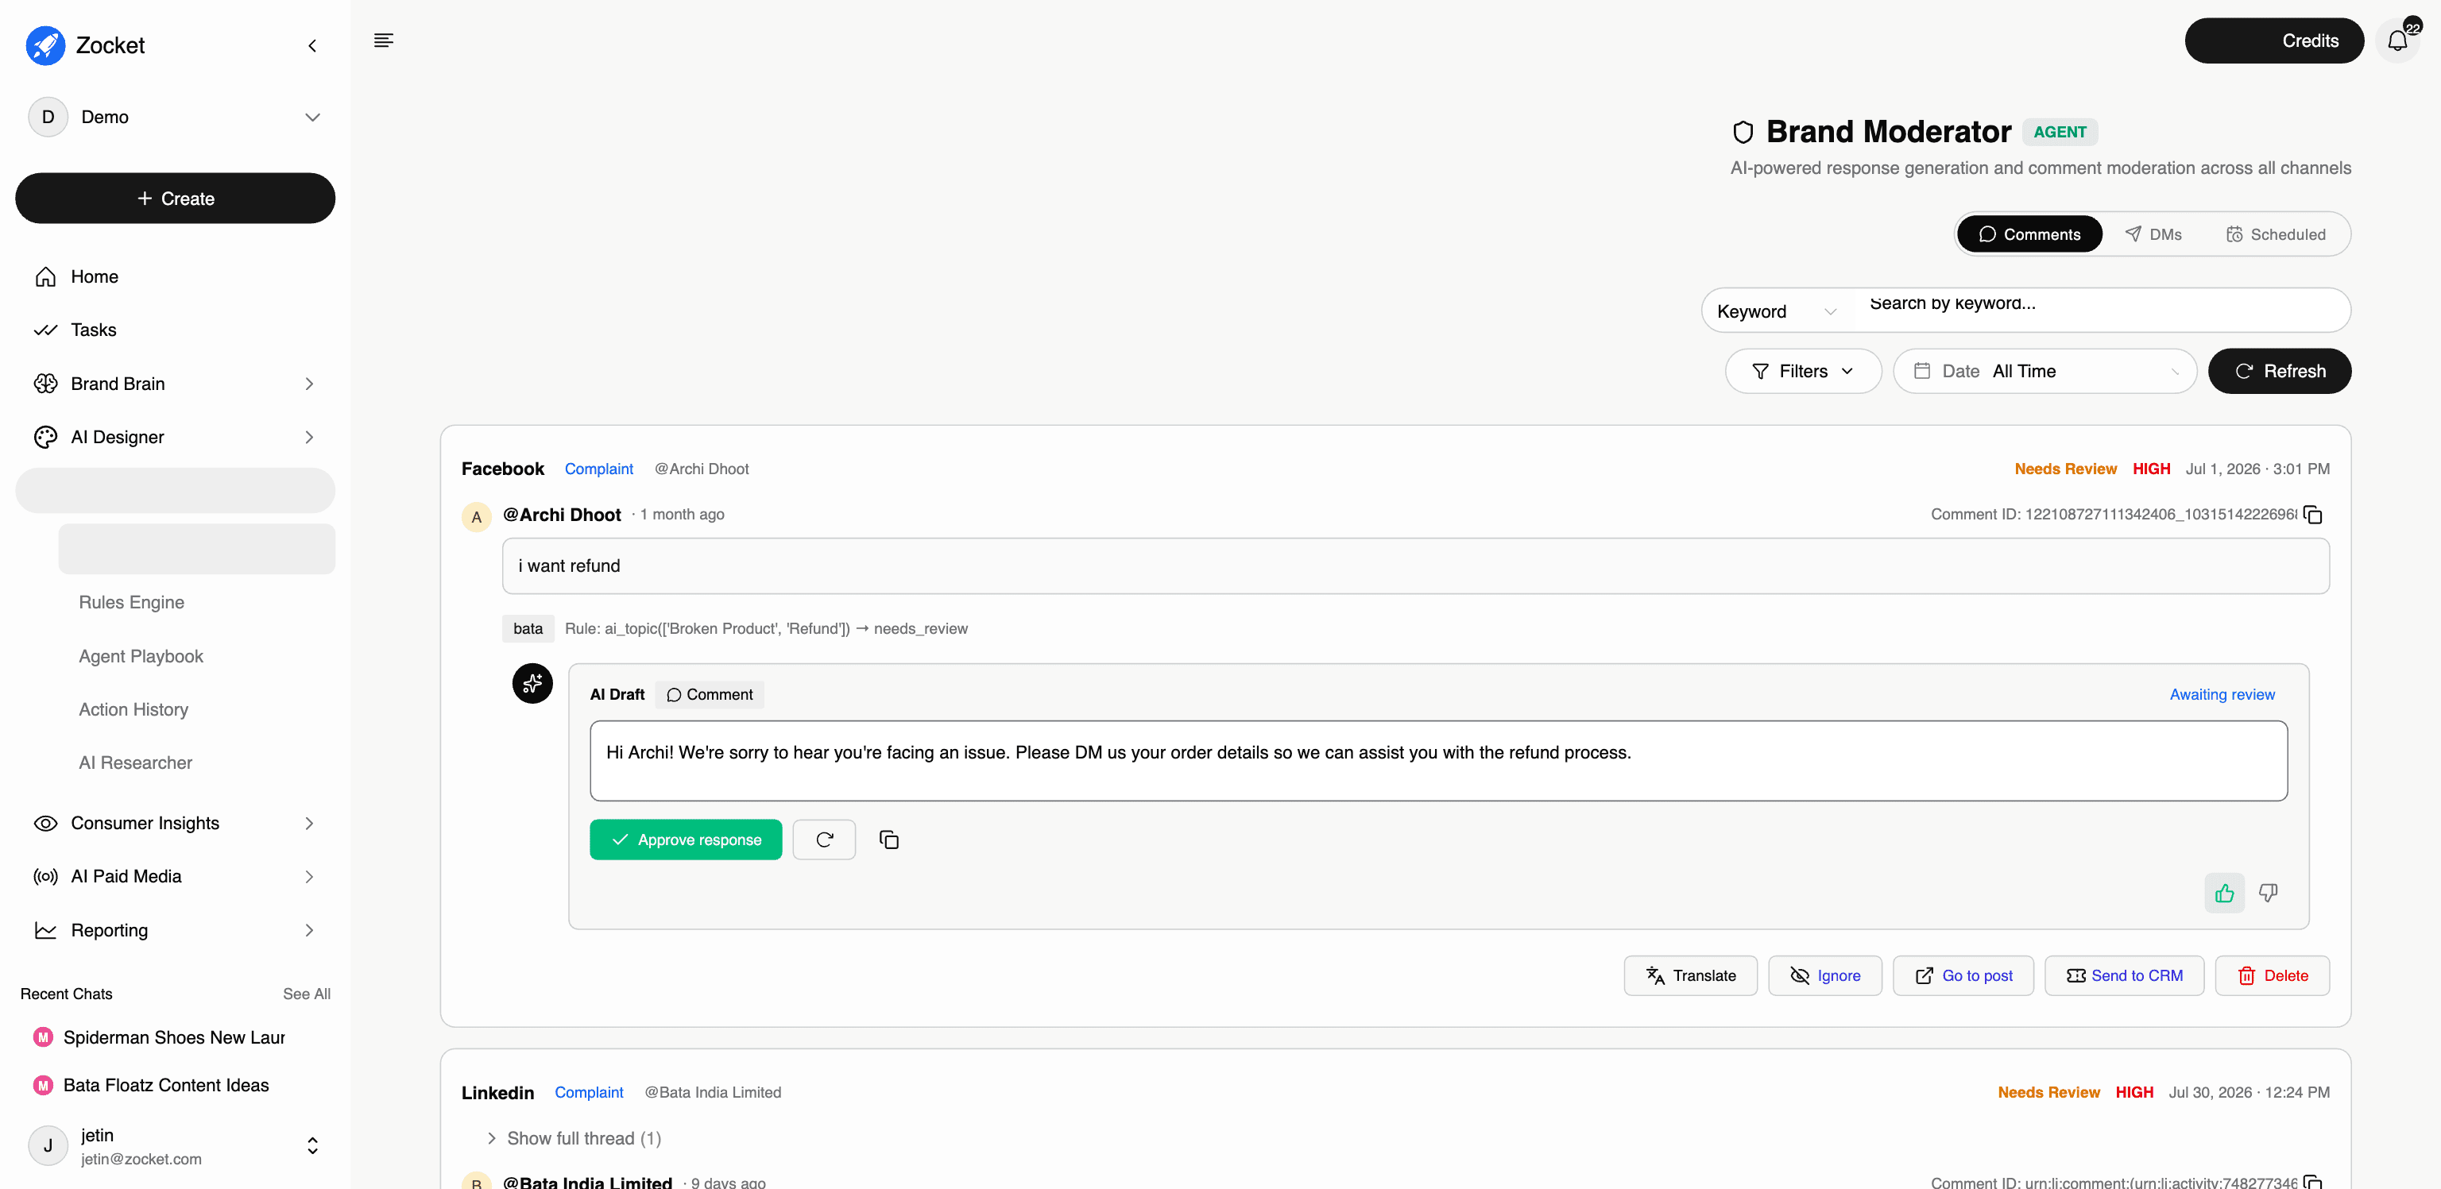Toggle the menu lines icon in the top bar
The image size is (2441, 1189).
pos(383,40)
